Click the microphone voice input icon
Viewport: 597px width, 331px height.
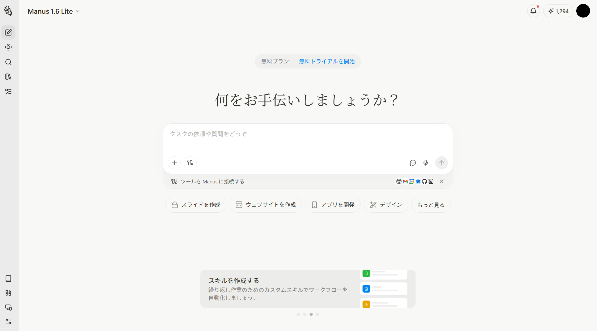click(426, 163)
